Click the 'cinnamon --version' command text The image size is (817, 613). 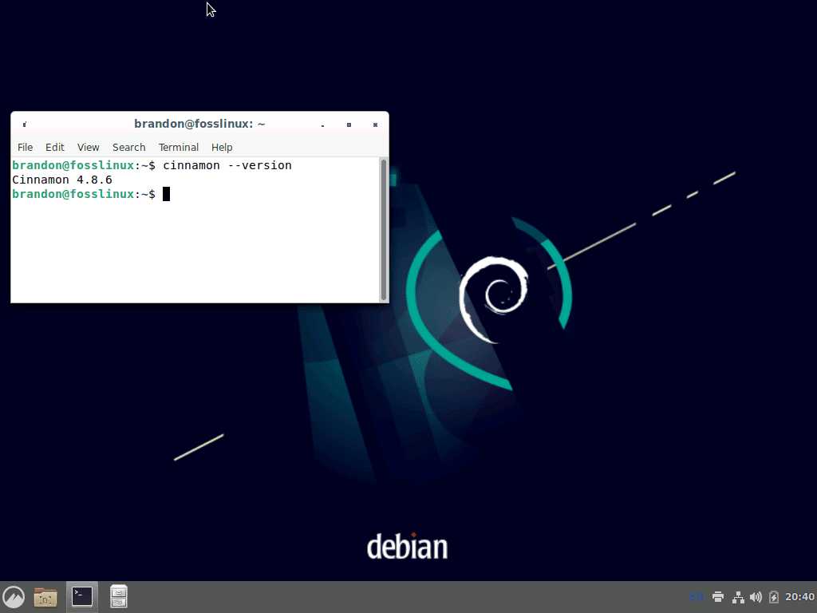point(227,165)
